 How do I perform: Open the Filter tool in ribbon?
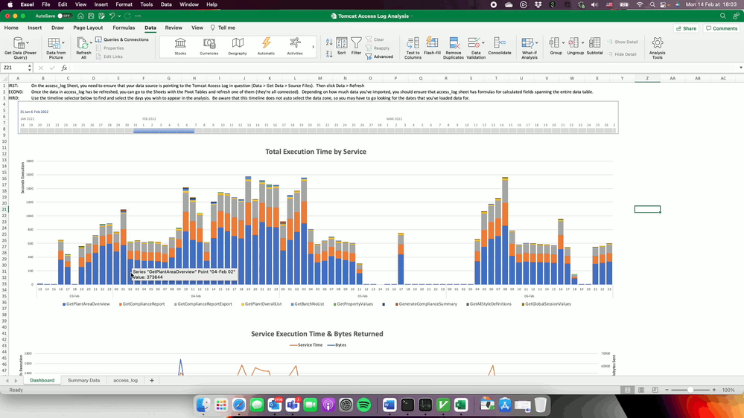(356, 46)
